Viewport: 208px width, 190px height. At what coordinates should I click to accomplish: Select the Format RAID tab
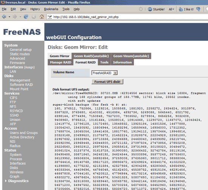(x=85, y=62)
